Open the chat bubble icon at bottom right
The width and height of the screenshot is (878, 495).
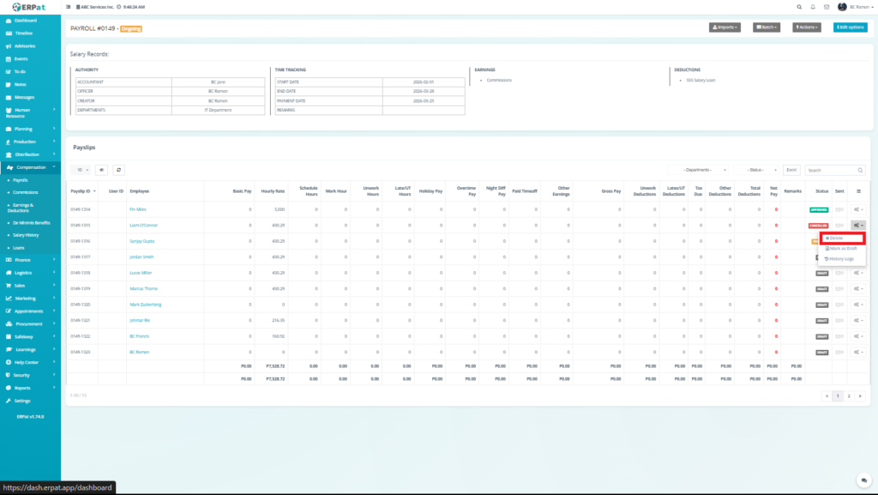pos(864,480)
